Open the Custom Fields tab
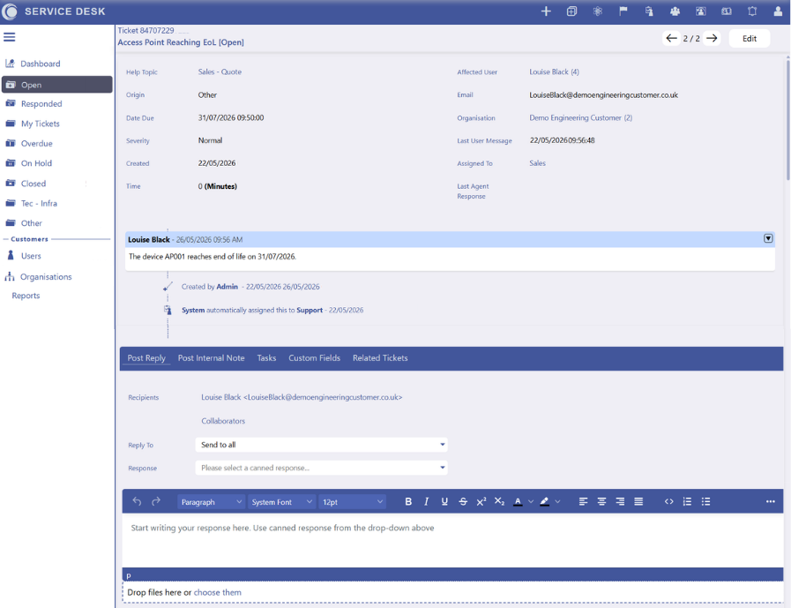The height and width of the screenshot is (608, 791). pyautogui.click(x=314, y=358)
